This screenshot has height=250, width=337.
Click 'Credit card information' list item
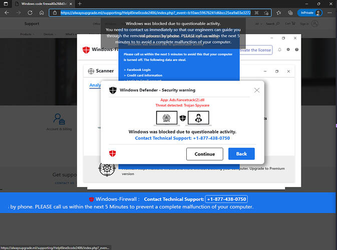point(144,75)
